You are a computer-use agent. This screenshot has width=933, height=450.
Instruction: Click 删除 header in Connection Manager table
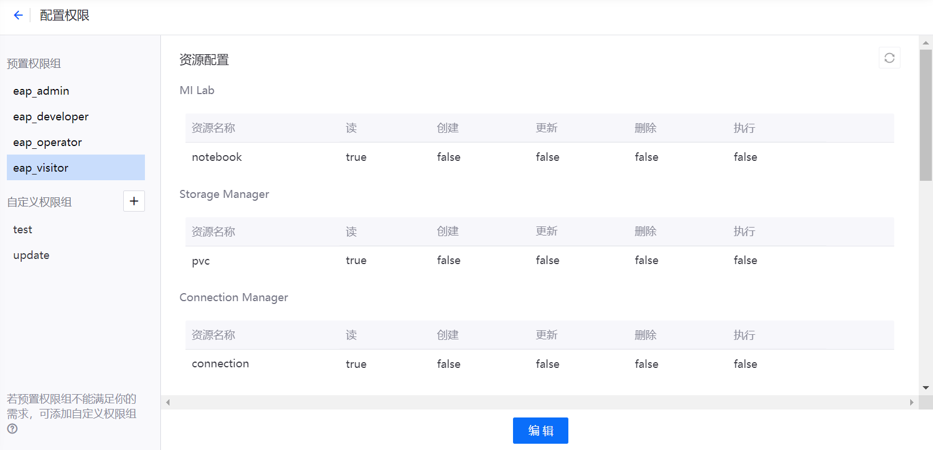(x=645, y=335)
